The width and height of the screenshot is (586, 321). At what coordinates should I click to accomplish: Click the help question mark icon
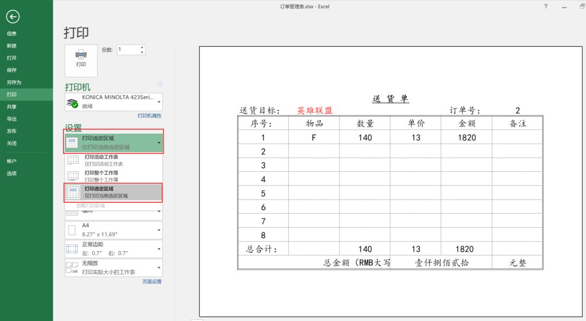click(x=546, y=7)
